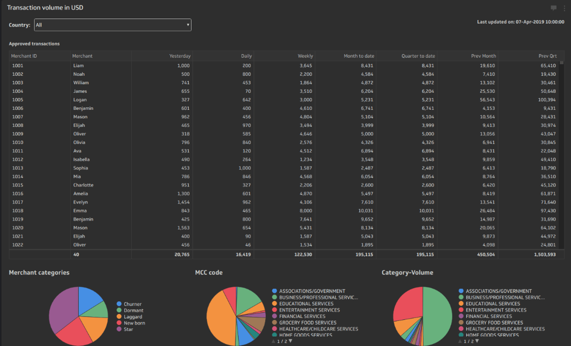Sort table by Prev Month column header

coord(483,56)
